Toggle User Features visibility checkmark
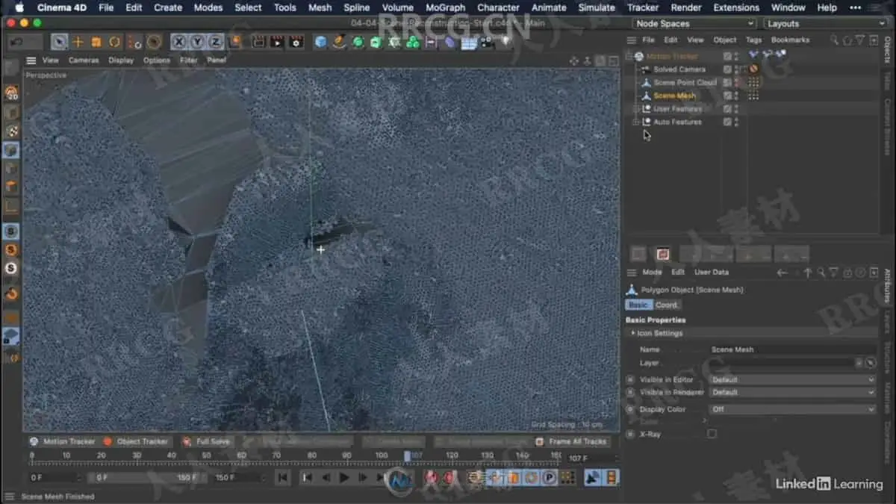 point(727,109)
